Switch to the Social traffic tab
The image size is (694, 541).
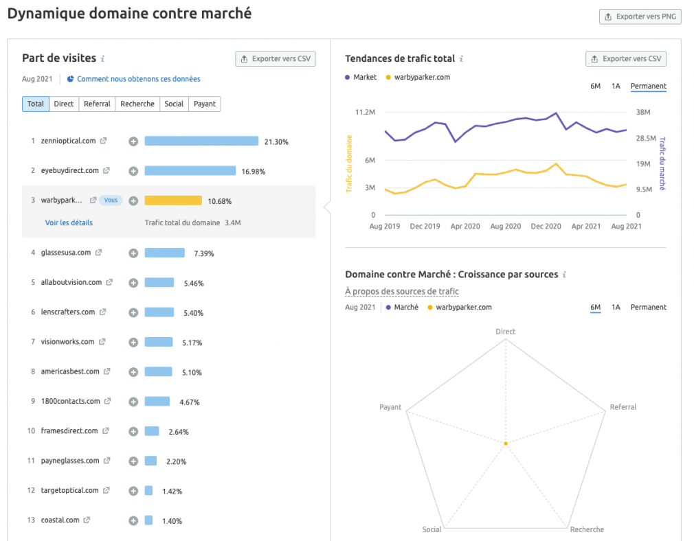pos(174,104)
